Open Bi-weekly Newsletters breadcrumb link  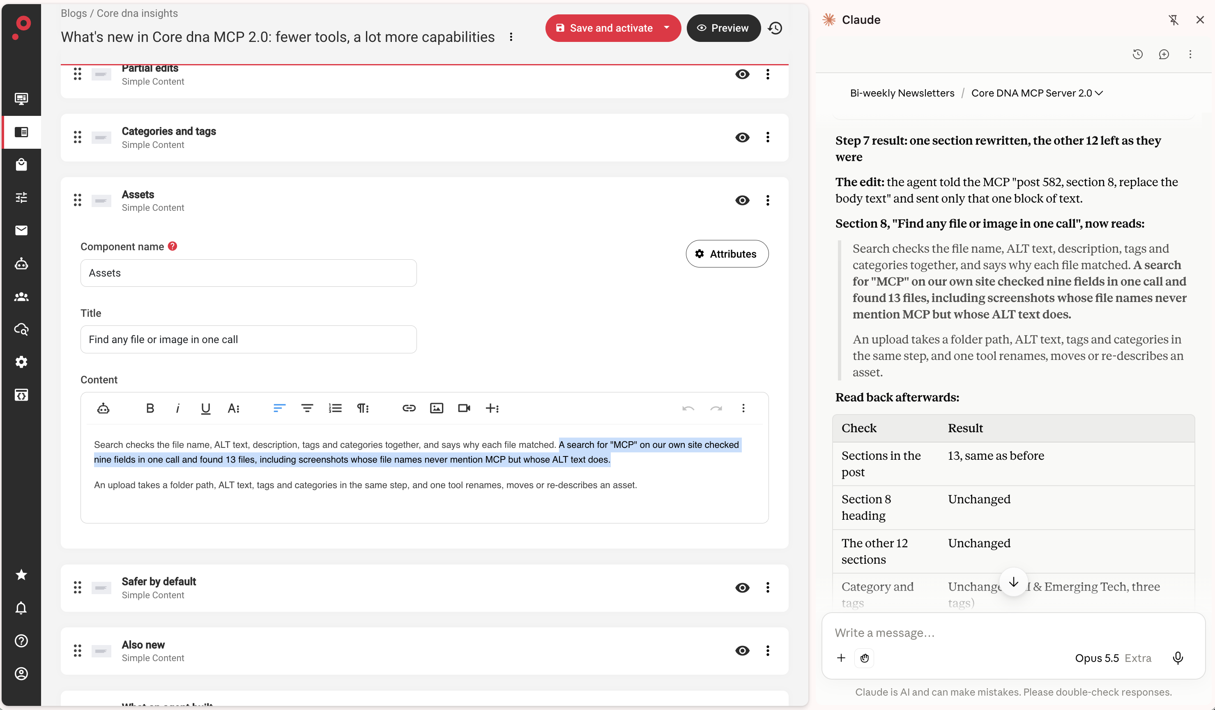[x=902, y=93]
